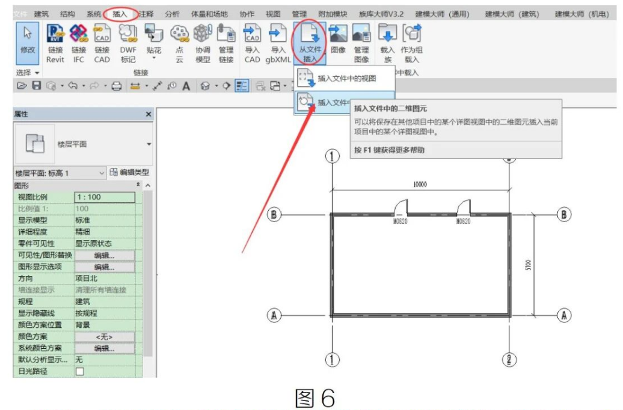Open the dimension tool dropdown arrow
The width and height of the screenshot is (623, 410).
pos(146,86)
